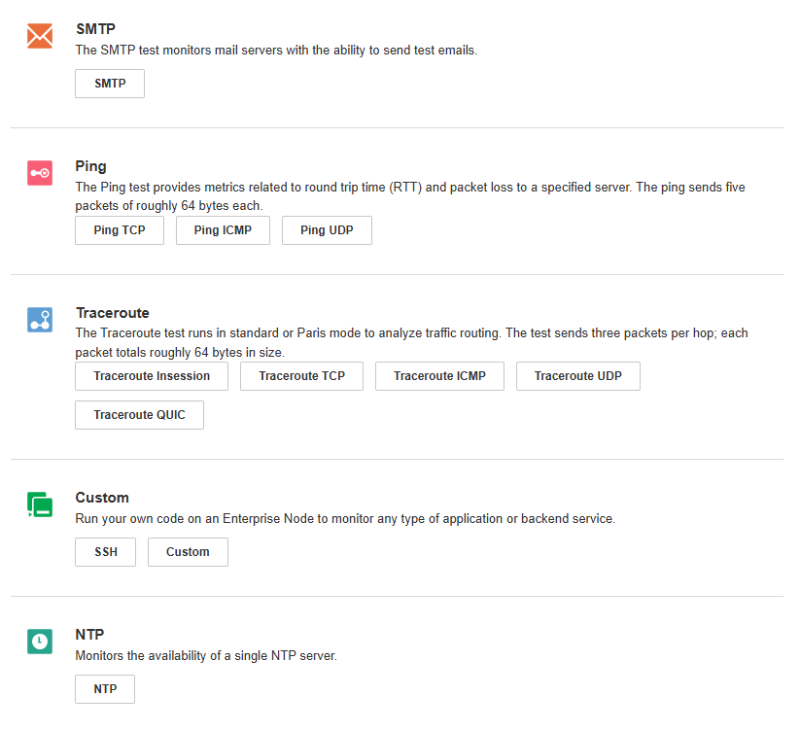The height and width of the screenshot is (730, 800).
Task: Select the SMTP test button
Action: [x=110, y=84]
